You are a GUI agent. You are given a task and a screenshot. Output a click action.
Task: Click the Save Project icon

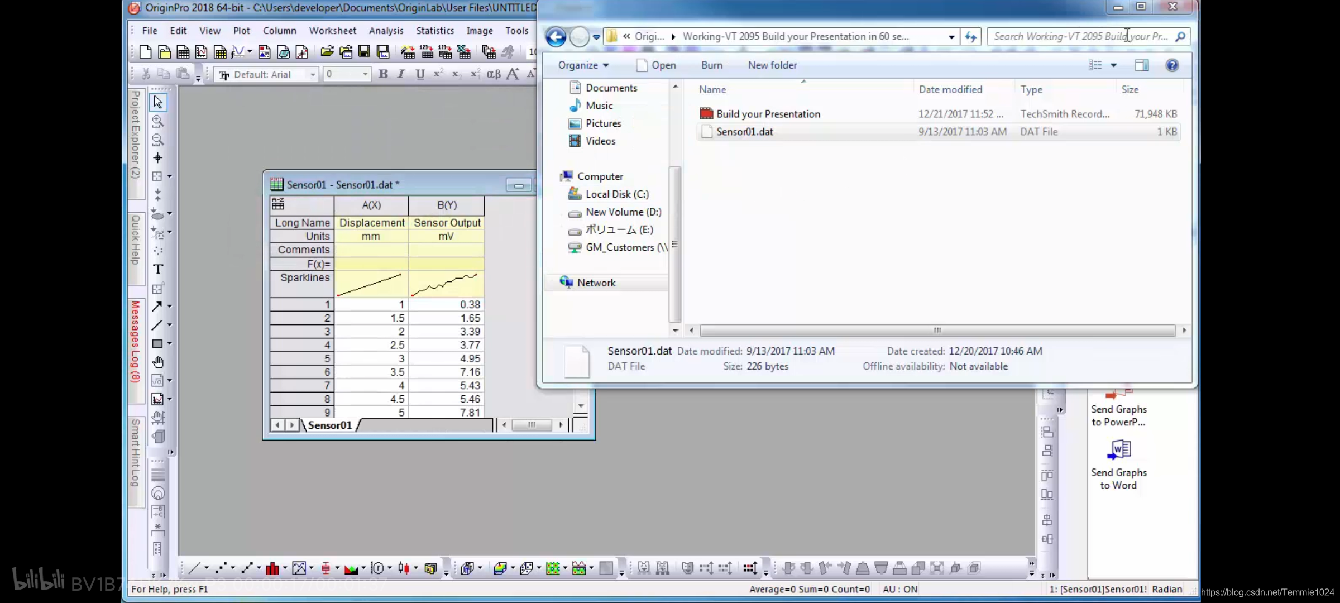364,52
